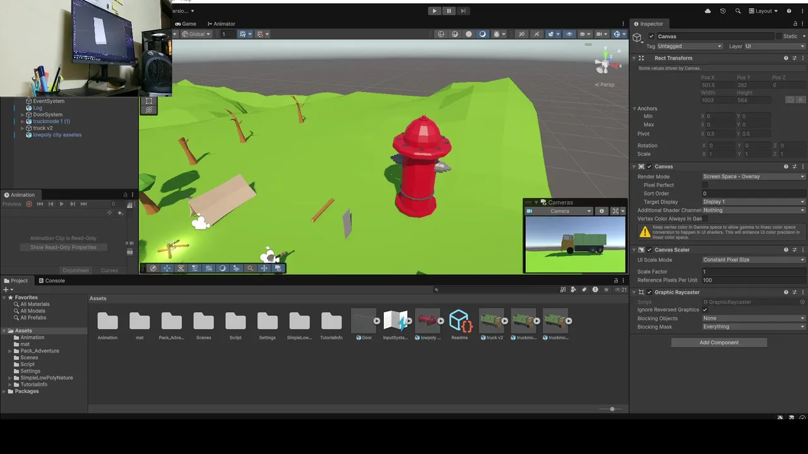Disable the Graphic Raycaster component checkbox
This screenshot has width=808, height=454.
[649, 293]
